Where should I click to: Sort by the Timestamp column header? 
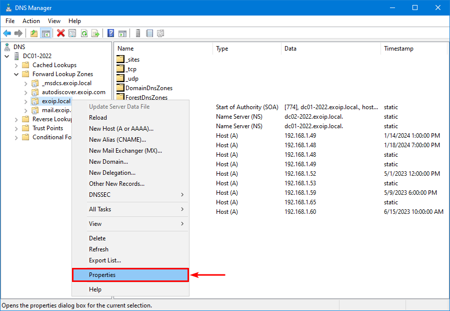point(398,49)
